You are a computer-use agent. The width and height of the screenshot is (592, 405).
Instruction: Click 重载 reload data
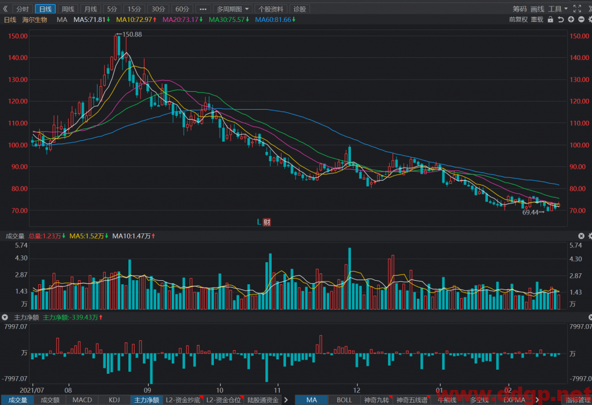(537, 19)
